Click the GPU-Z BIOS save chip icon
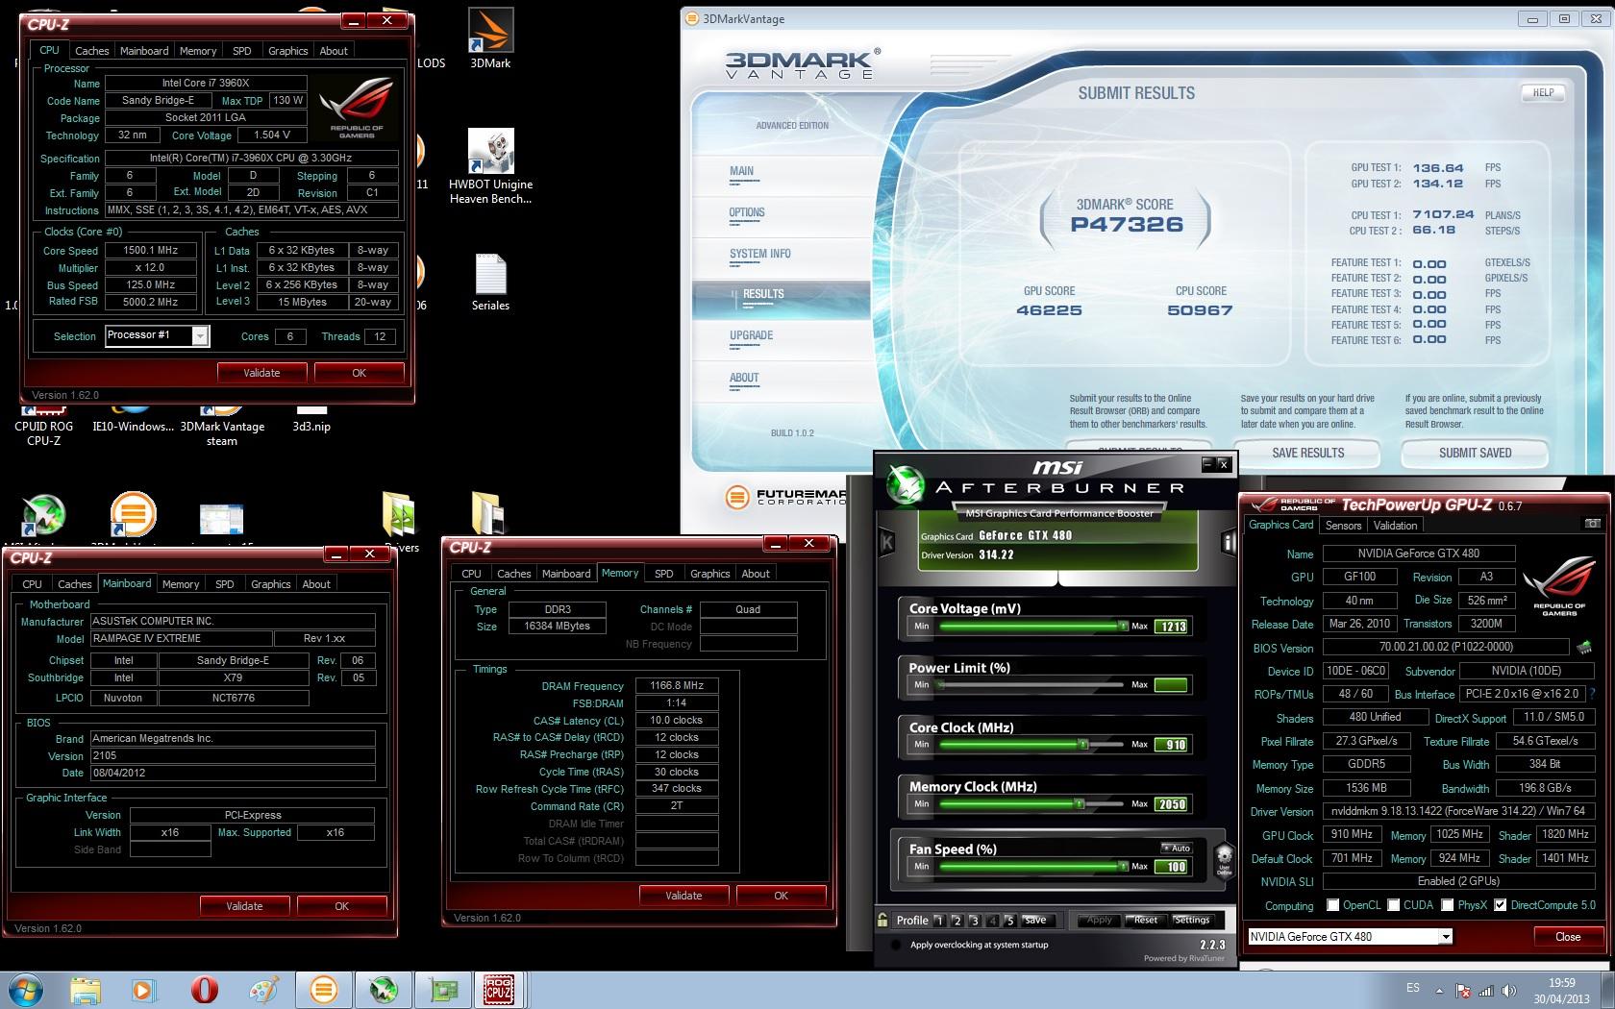The image size is (1615, 1009). coord(1583,648)
